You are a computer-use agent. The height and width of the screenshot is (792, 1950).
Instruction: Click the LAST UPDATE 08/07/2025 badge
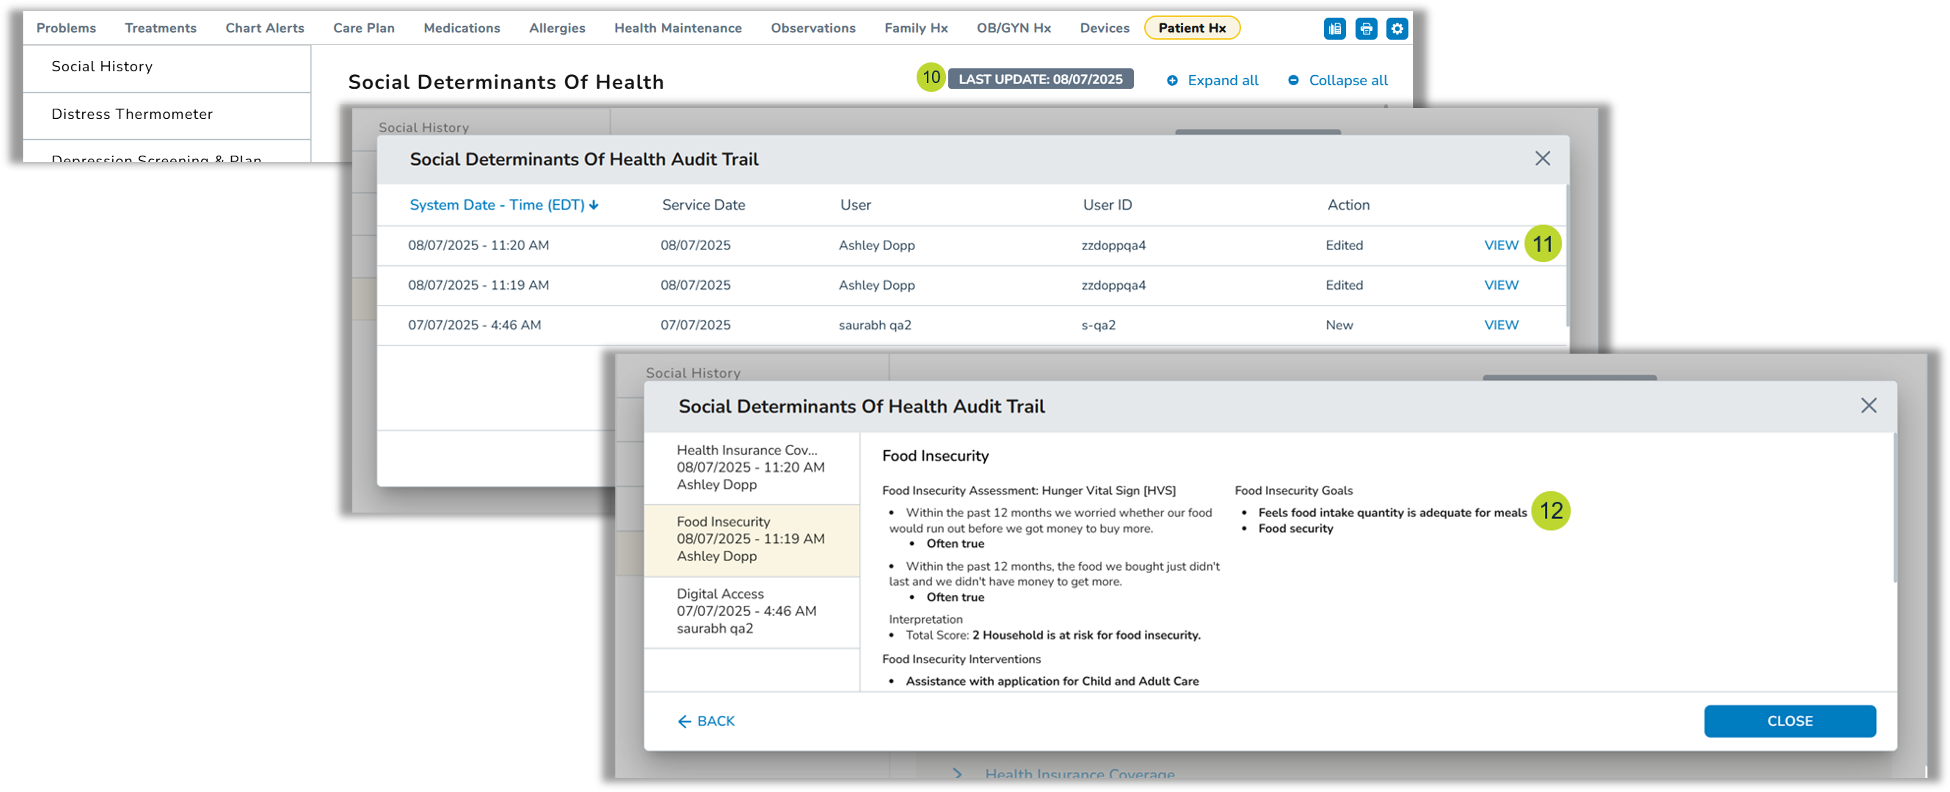pos(1040,79)
